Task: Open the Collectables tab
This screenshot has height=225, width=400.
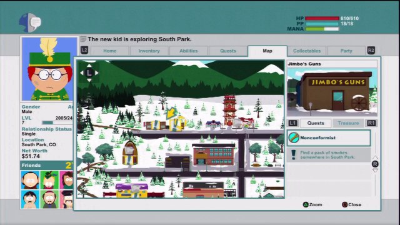Action: tap(307, 51)
